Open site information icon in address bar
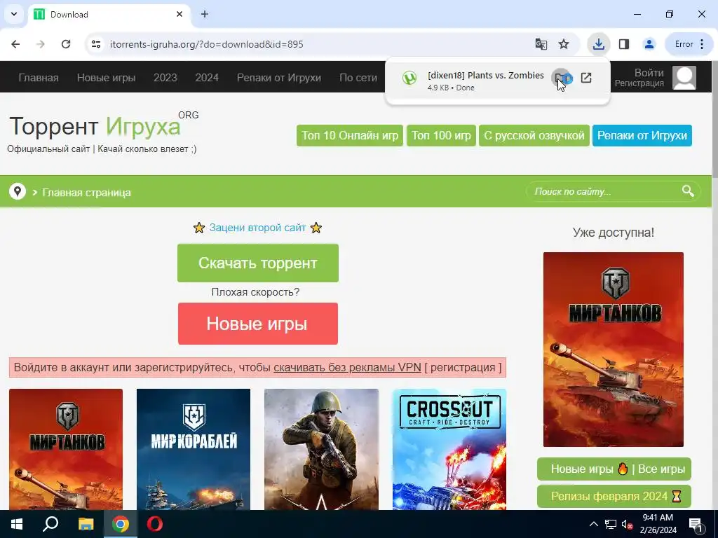 click(x=96, y=44)
